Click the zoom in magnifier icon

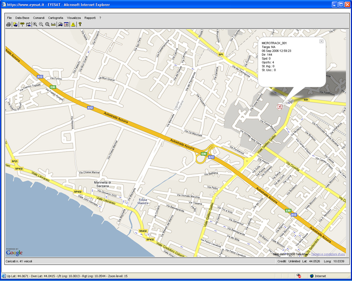tap(35, 25)
